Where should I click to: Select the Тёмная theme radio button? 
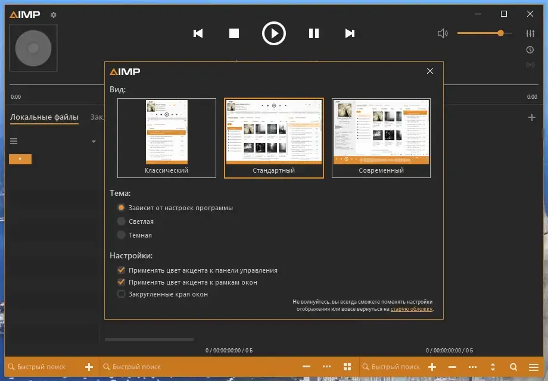tap(121, 235)
